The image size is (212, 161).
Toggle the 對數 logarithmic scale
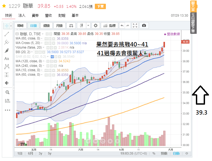pyautogui.click(x=164, y=153)
